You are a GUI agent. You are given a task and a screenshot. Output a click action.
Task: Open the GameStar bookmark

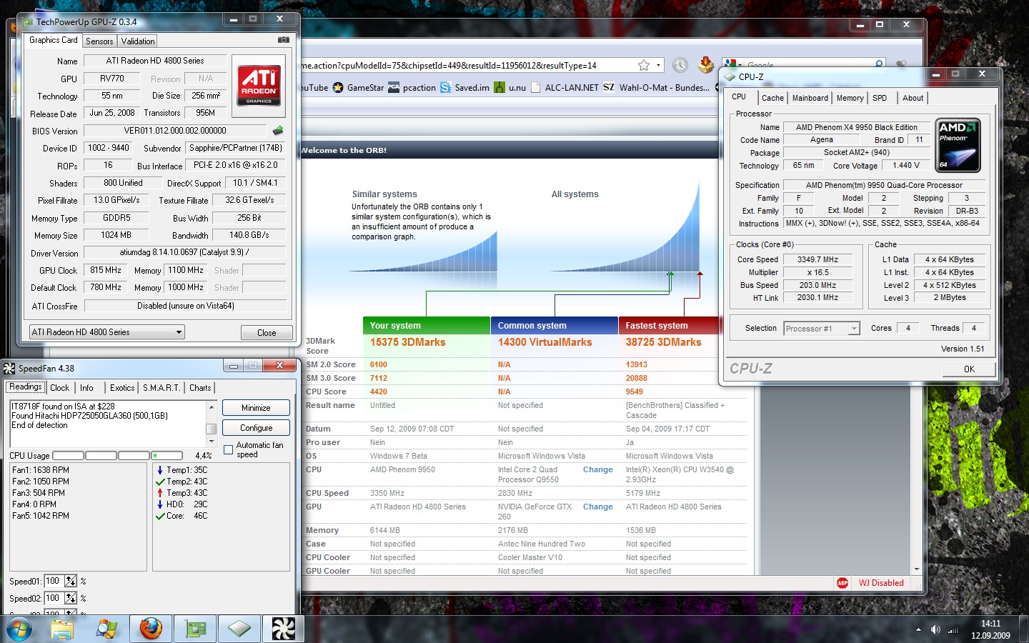[x=358, y=88]
